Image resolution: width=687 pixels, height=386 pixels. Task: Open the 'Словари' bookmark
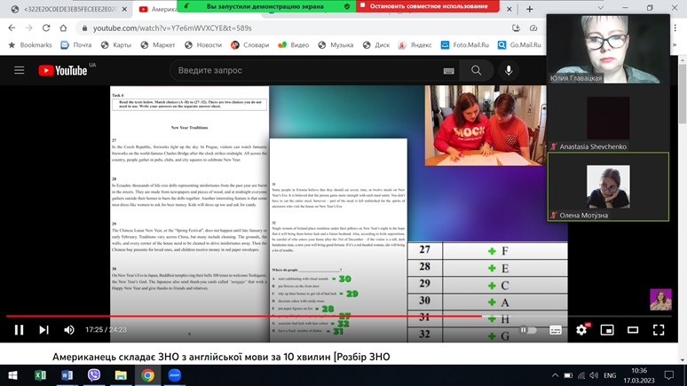pos(249,44)
